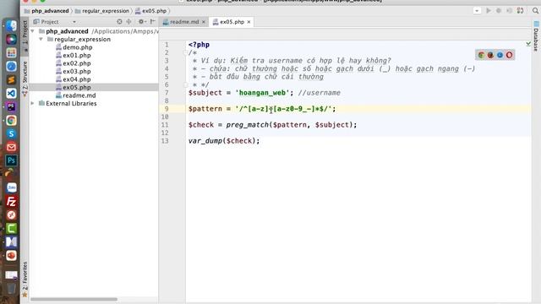Open Finder from the dock
The height and width of the screenshot is (304, 541).
coord(11,26)
